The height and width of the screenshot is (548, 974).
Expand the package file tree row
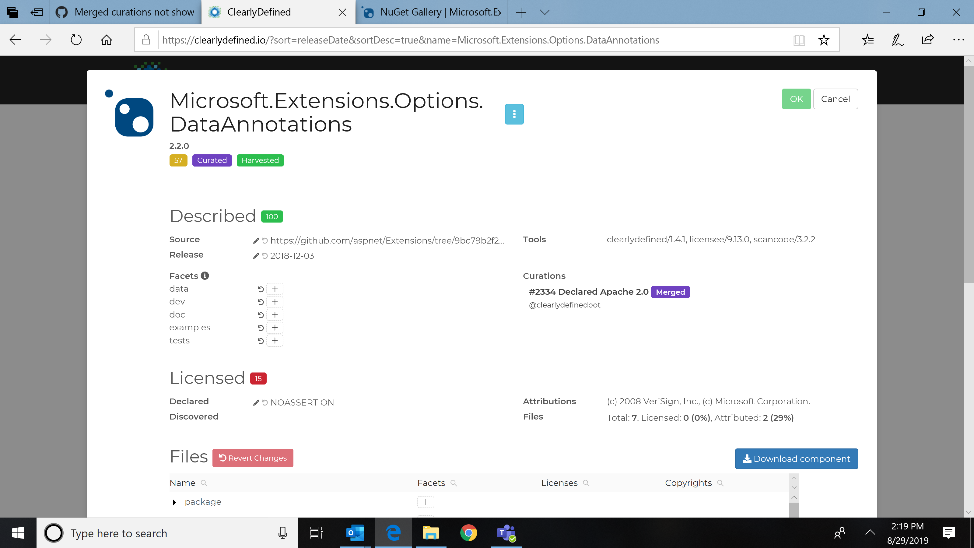coord(174,502)
